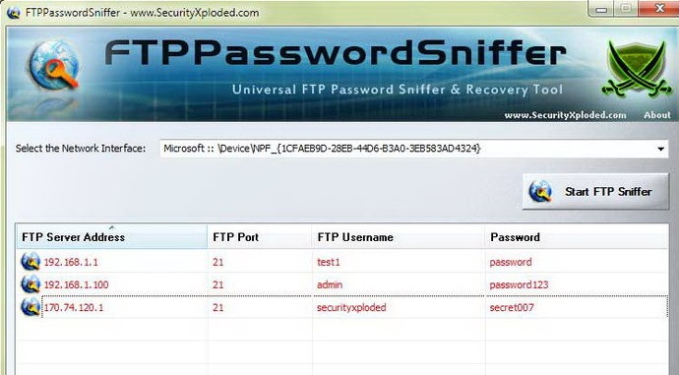Click the secret007 password cell
This screenshot has height=375, width=679.
click(512, 307)
